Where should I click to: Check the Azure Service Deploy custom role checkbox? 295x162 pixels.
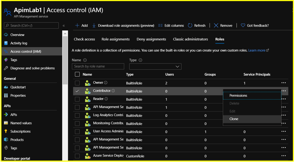click(x=77, y=156)
